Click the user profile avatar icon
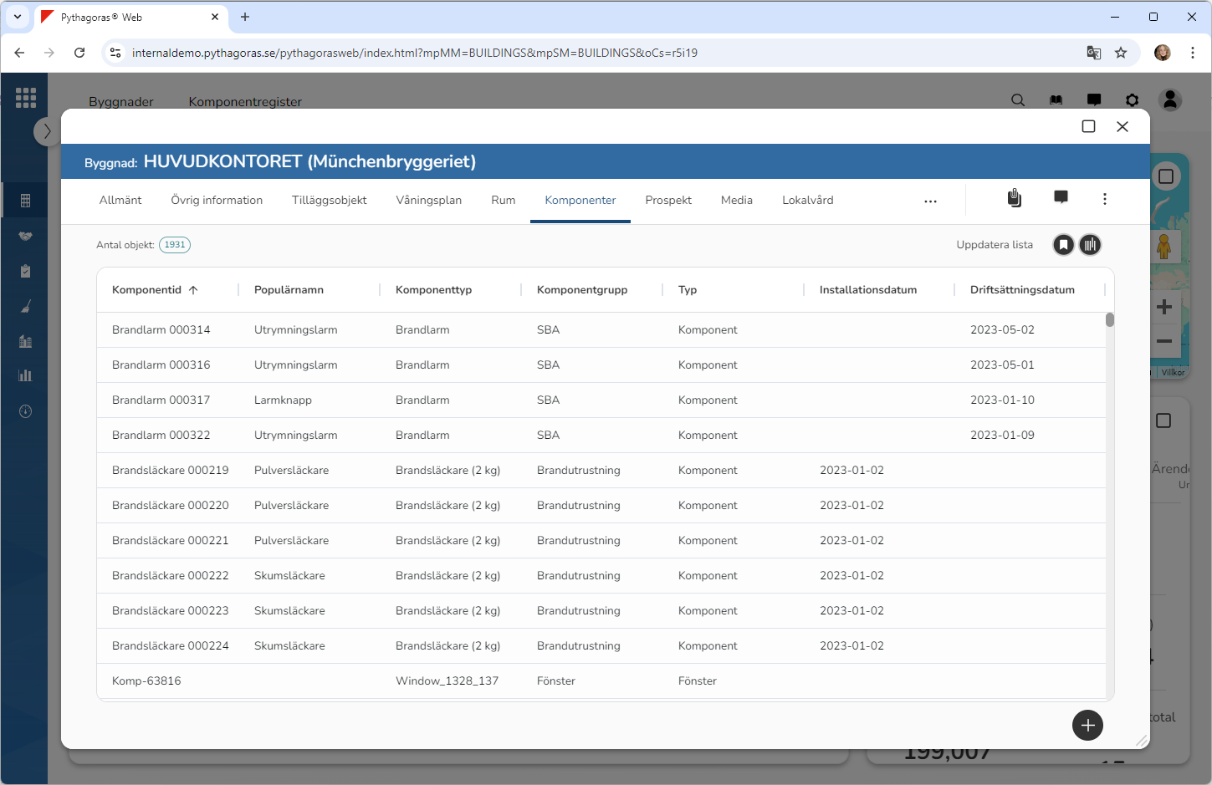This screenshot has width=1212, height=785. coord(1170,100)
